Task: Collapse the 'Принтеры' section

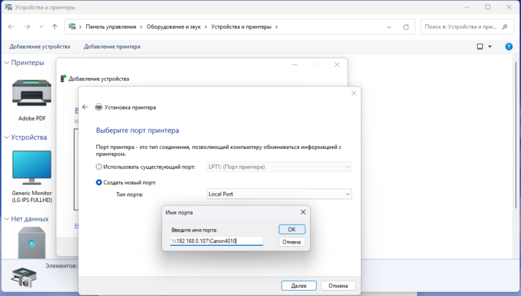Action: click(7, 63)
